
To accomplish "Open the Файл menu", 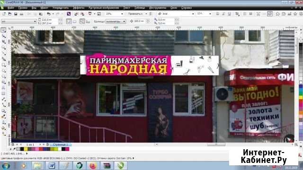I will (11, 8).
